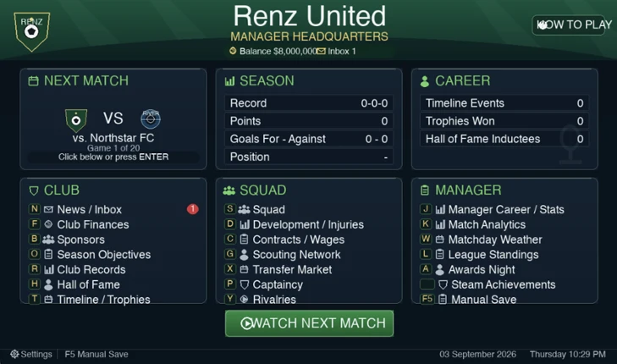Select the Hall of Fame Inductees row
Viewport: 617px width, 364px height.
point(504,139)
